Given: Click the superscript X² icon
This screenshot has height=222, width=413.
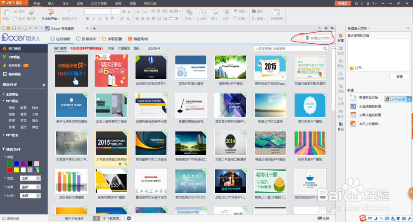Looking at the screenshot, I should tap(122, 19).
